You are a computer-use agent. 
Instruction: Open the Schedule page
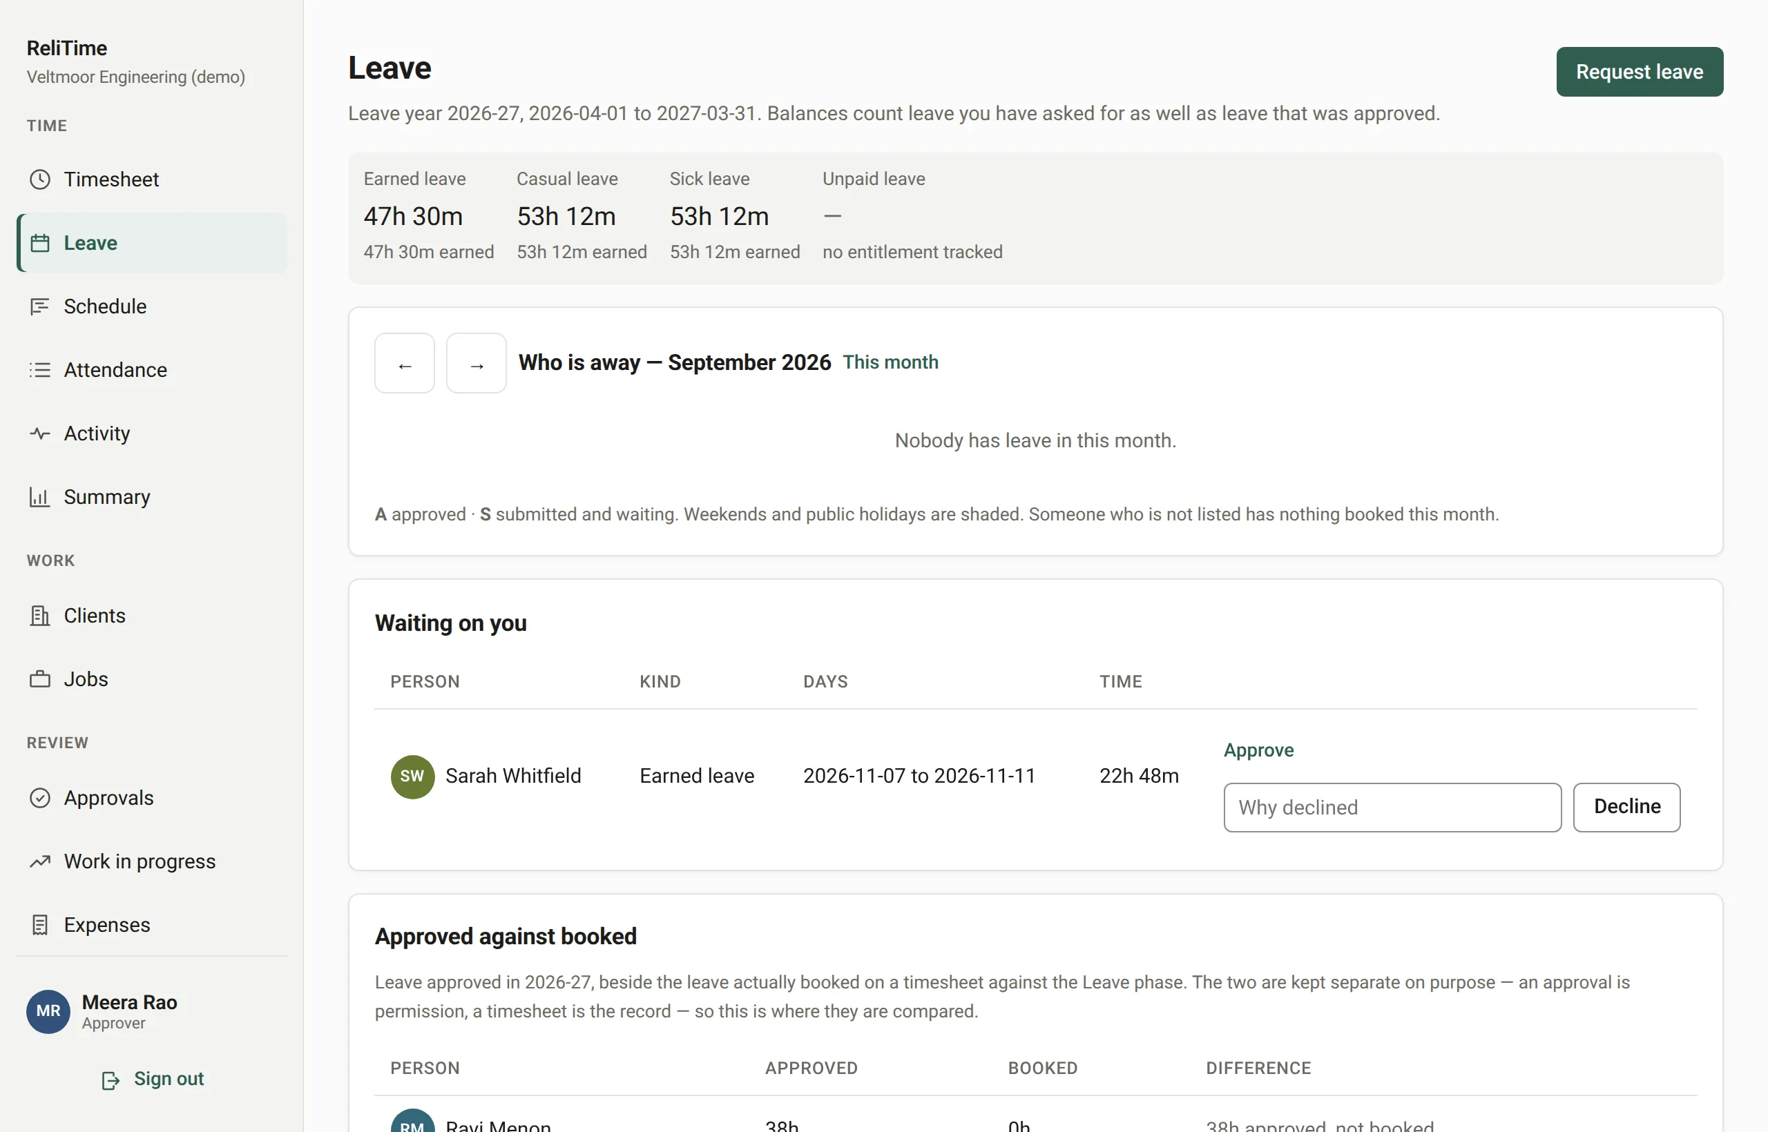coord(151,306)
